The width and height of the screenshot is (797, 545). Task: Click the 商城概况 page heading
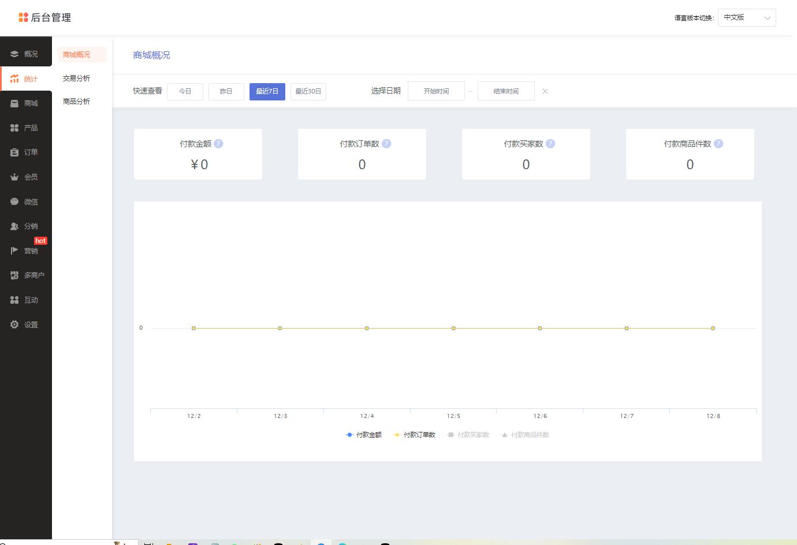click(151, 55)
